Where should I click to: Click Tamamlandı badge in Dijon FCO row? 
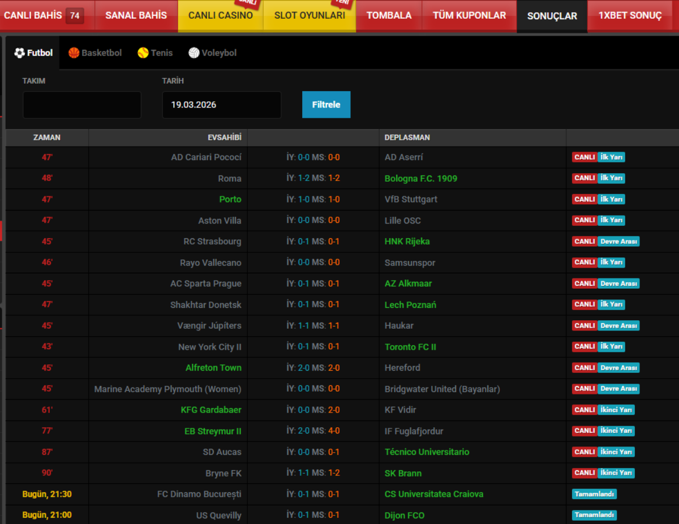coord(594,516)
